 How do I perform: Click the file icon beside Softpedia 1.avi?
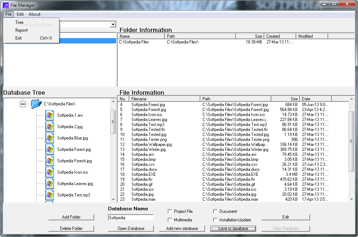[x=50, y=115]
